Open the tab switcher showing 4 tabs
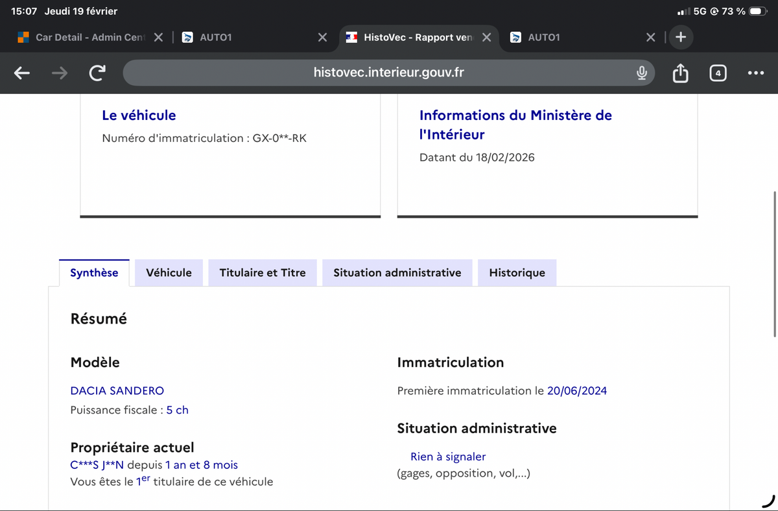 pos(718,73)
